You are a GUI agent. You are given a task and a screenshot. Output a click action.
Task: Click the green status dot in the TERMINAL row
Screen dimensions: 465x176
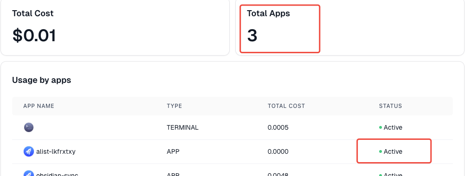381,127
